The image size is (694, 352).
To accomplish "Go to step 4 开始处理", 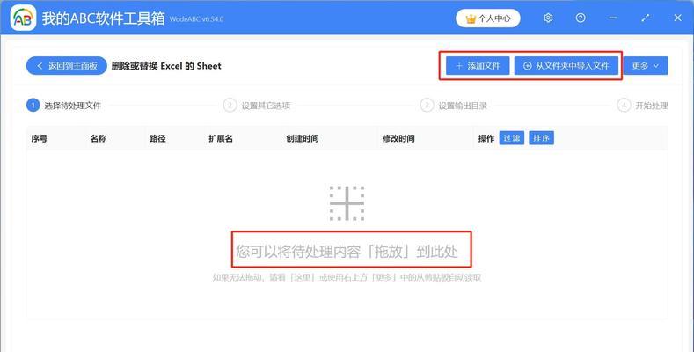I will [642, 106].
